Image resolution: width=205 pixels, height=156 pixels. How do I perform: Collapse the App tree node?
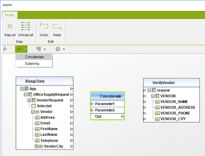(x=22, y=89)
